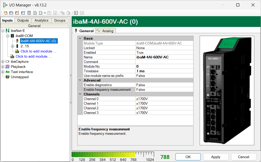
Task: Collapse the ibaNet-E tree node
Action: 3,31
